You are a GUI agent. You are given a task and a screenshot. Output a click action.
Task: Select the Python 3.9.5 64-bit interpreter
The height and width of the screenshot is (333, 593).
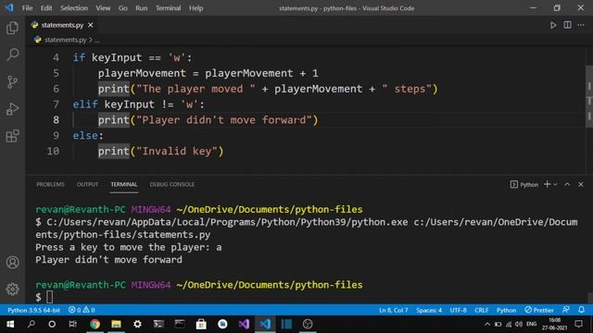click(33, 310)
